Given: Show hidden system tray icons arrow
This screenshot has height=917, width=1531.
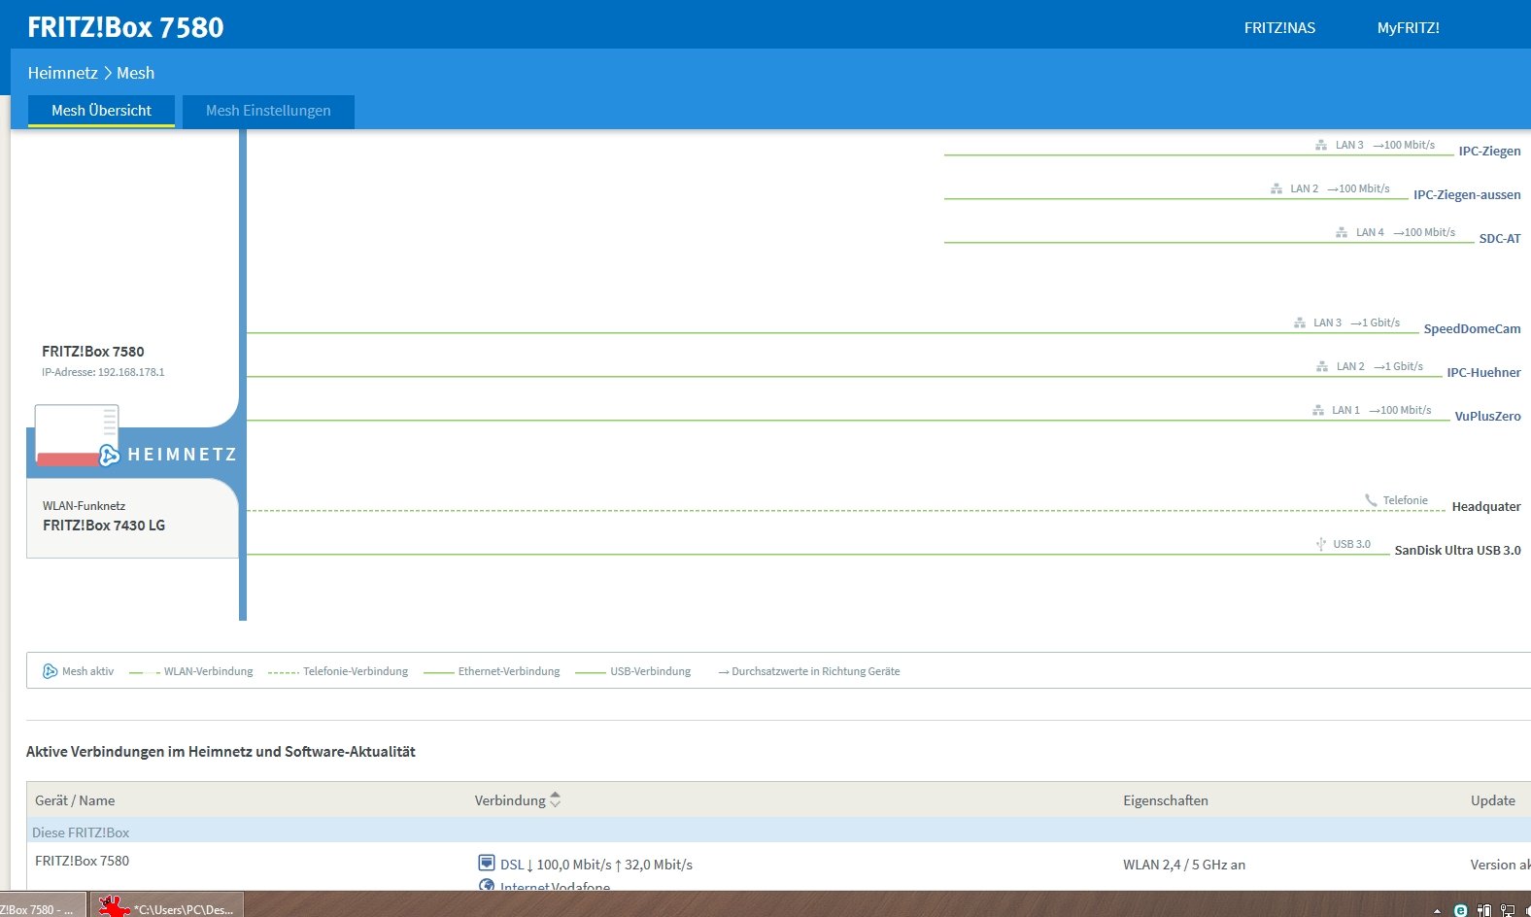Looking at the screenshot, I should 1437,911.
